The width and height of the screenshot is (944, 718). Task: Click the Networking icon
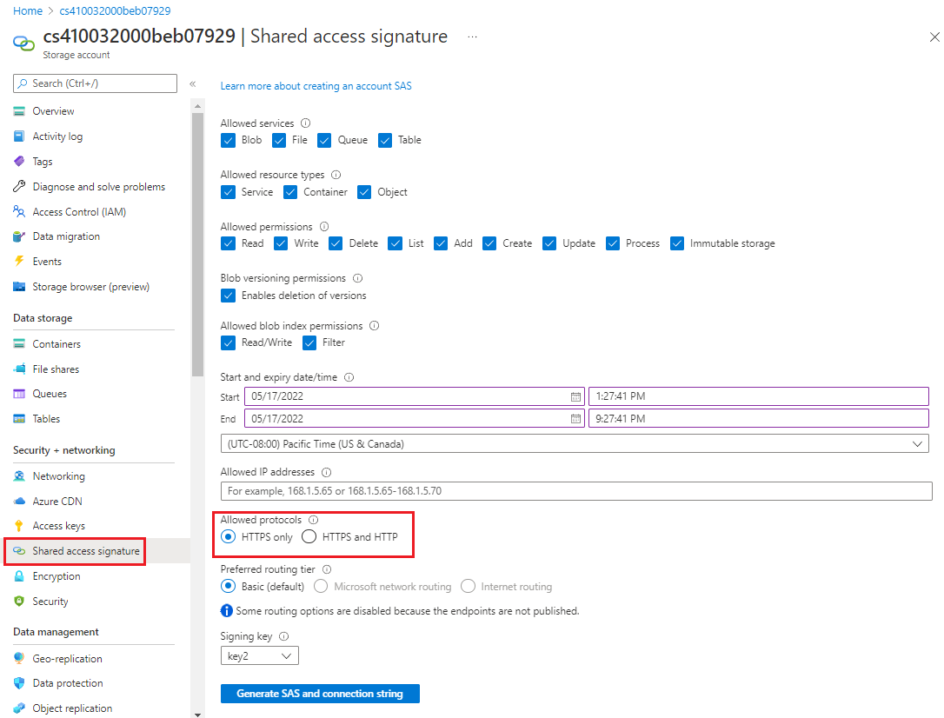19,476
